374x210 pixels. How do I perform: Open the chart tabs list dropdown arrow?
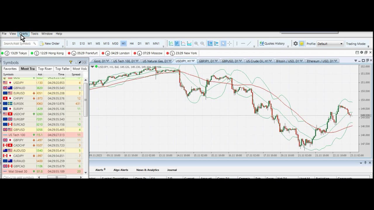pyautogui.click(x=356, y=61)
